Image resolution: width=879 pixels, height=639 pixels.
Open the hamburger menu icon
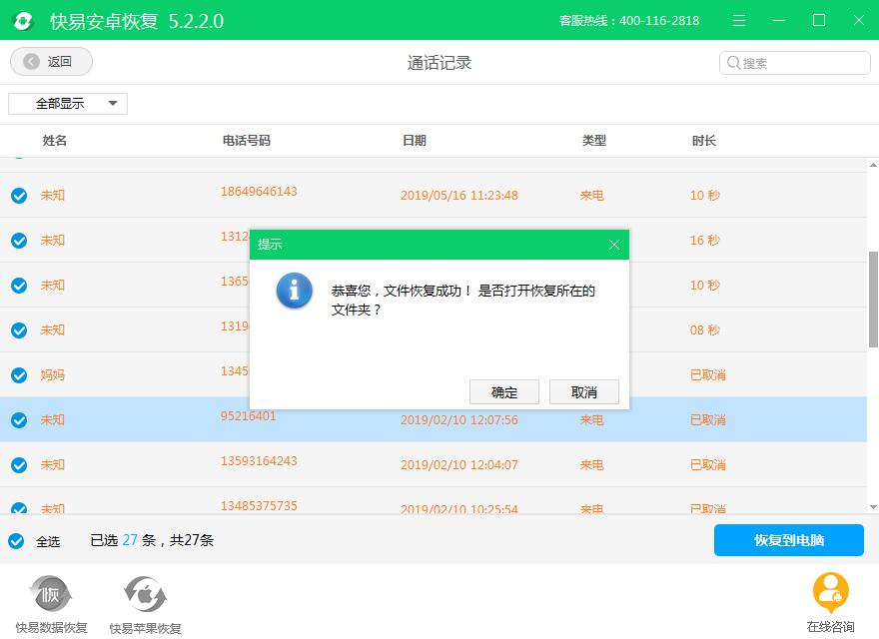(x=737, y=20)
